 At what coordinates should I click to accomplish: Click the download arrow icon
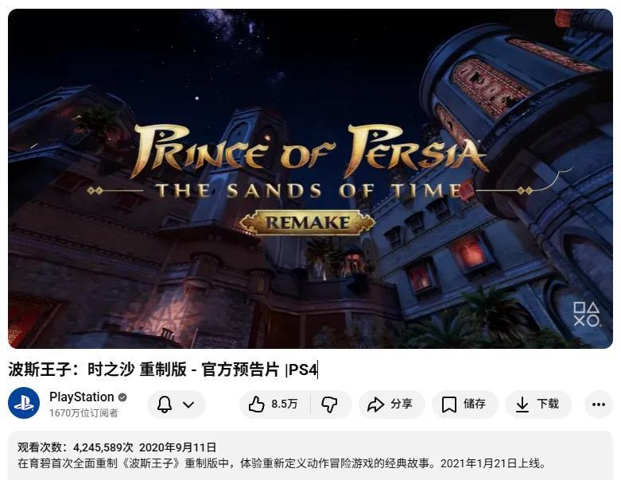coord(522,405)
